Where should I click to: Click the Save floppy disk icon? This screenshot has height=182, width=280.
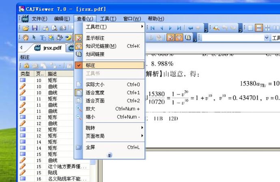[35, 28]
